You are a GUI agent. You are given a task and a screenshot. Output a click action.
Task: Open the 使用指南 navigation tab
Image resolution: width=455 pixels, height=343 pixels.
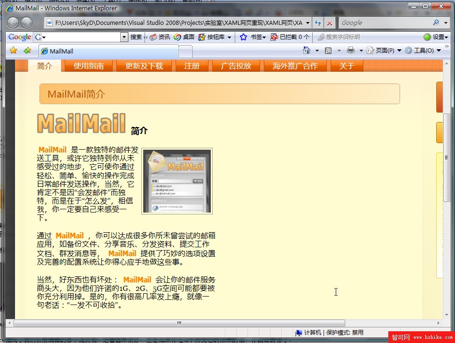[88, 66]
